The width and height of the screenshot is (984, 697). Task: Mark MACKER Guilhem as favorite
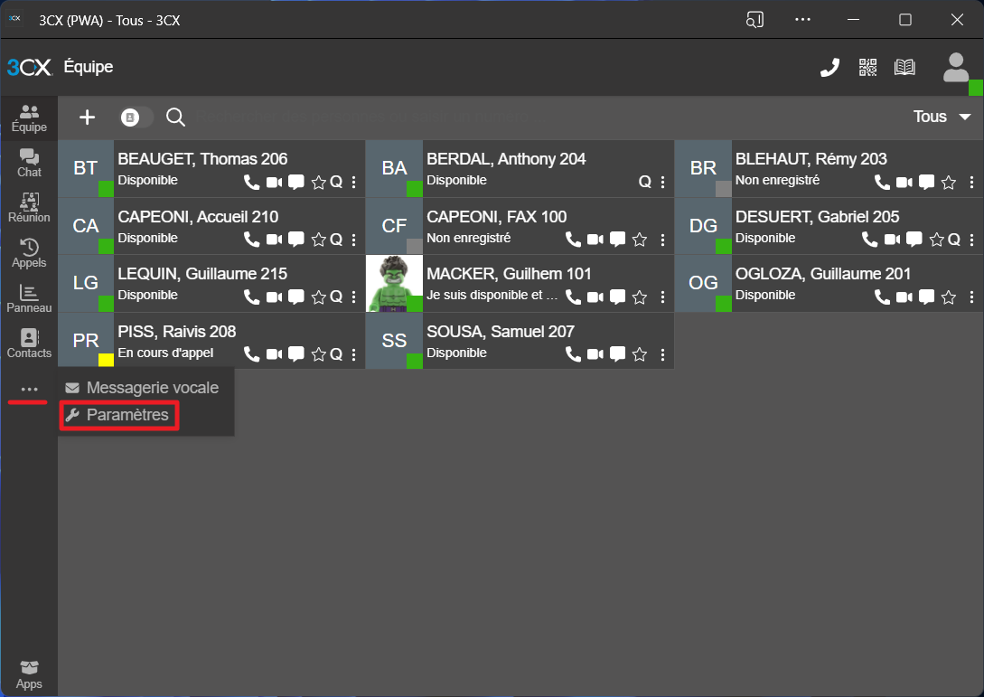[640, 297]
